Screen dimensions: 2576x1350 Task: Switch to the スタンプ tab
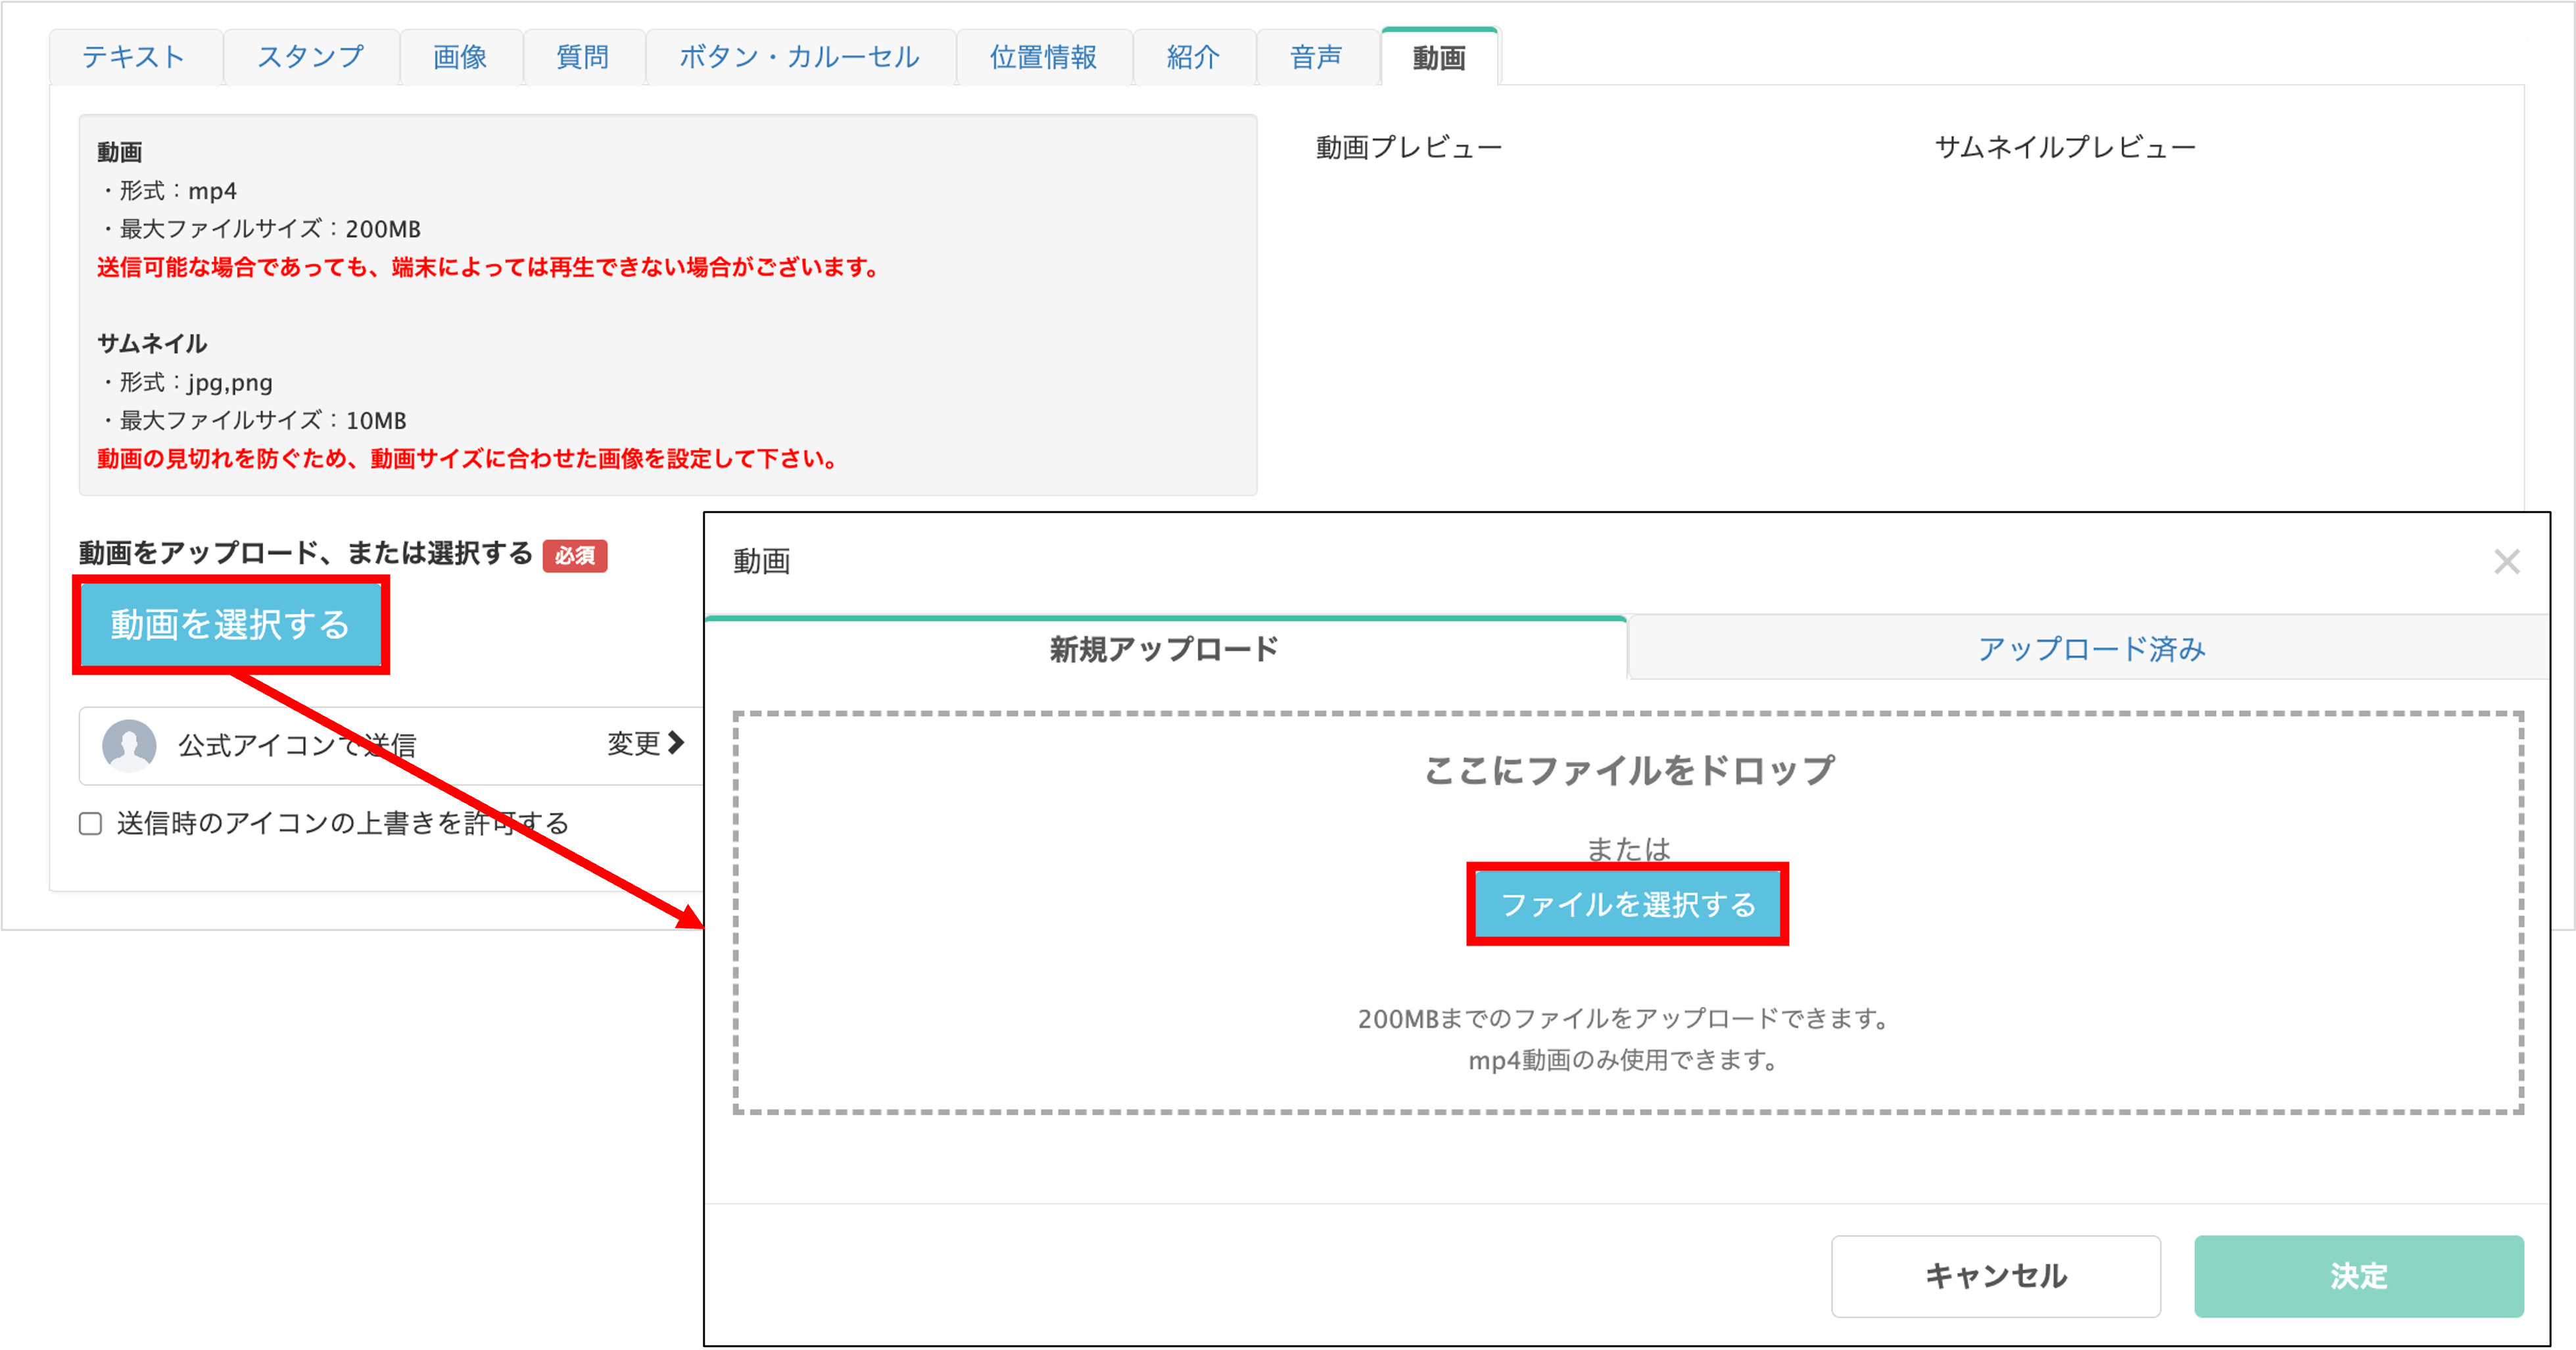click(x=311, y=57)
